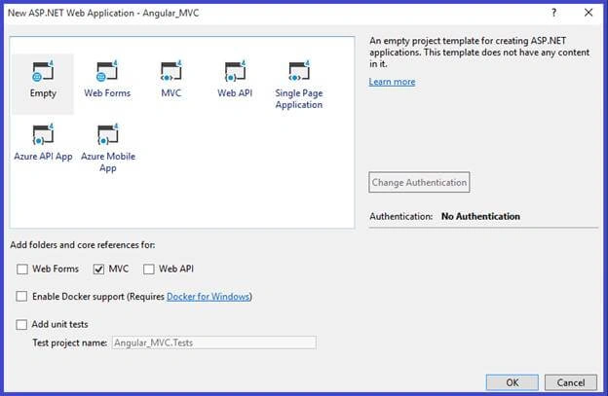Select the Azure API App template icon
This screenshot has height=396, width=608.
[x=43, y=134]
